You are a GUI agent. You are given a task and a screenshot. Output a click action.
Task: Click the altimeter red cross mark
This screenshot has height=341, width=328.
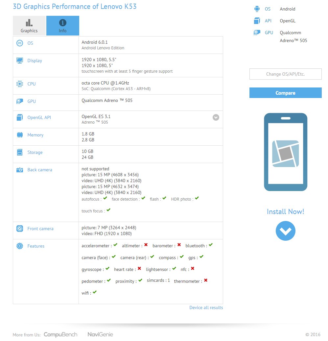146,245
